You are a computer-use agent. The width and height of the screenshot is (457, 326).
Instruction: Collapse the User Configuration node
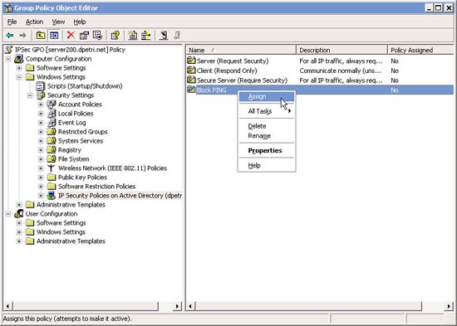(x=8, y=214)
